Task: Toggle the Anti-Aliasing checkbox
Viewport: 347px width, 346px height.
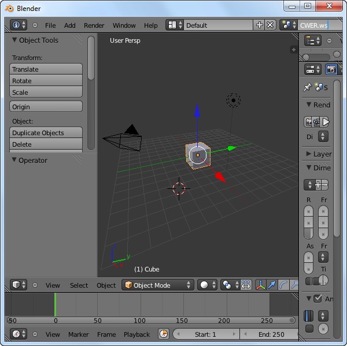Action: pos(318,299)
